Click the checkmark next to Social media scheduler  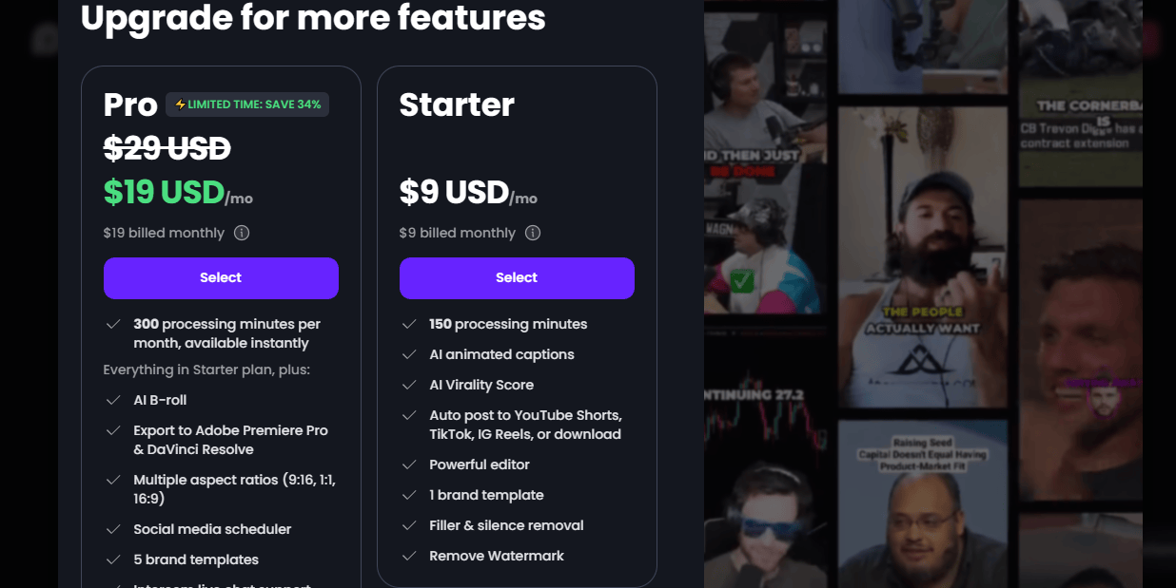click(x=113, y=529)
